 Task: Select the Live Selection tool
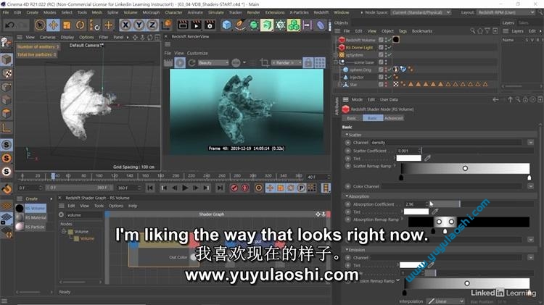click(x=40, y=25)
